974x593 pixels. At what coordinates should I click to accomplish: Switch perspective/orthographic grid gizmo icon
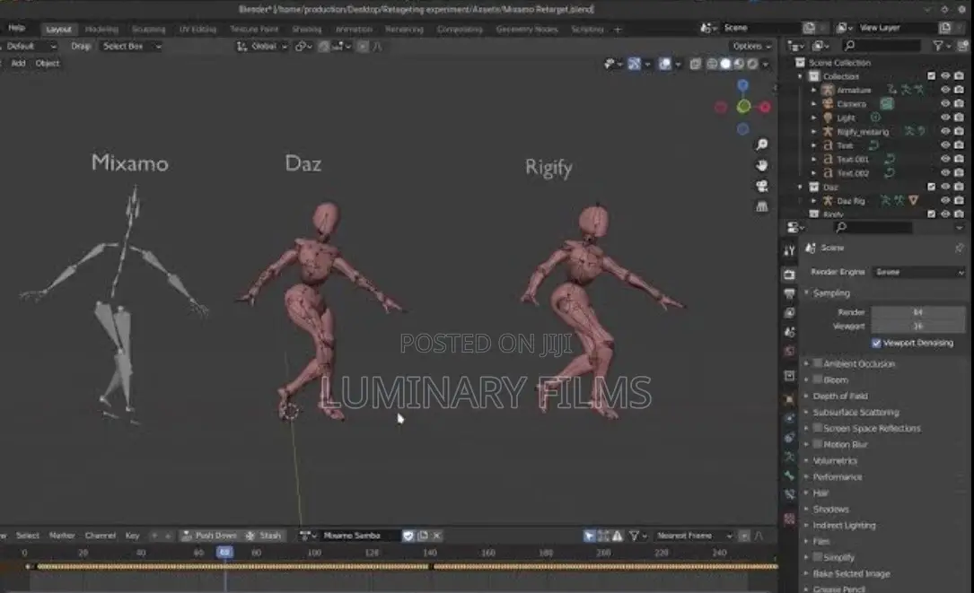click(x=761, y=206)
